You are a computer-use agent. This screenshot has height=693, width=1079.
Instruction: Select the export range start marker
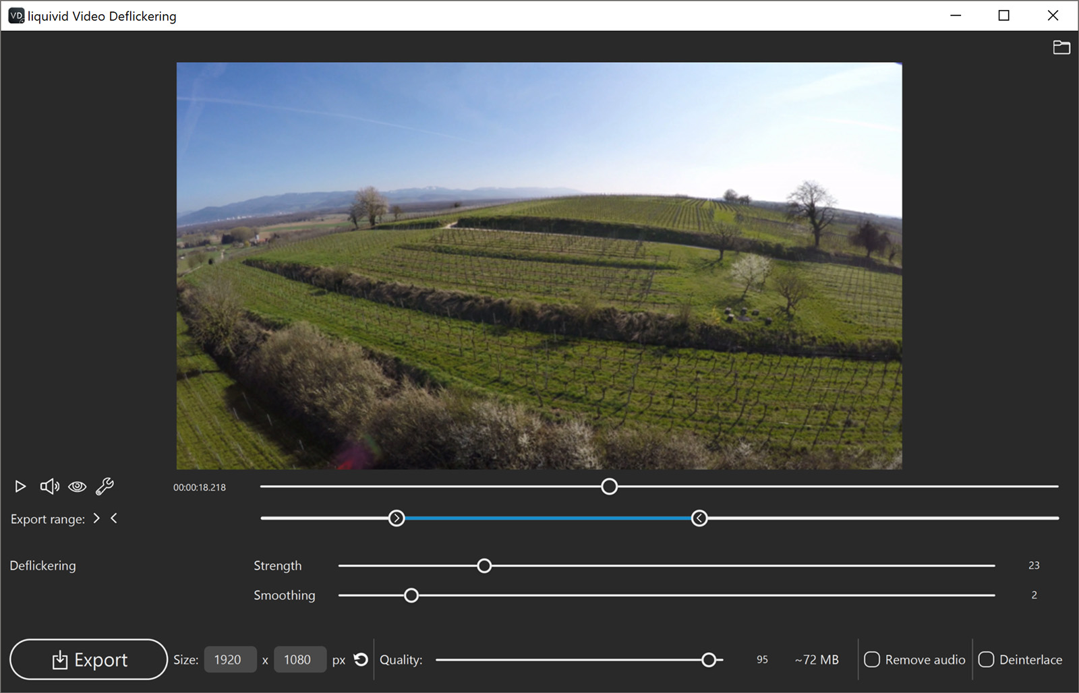pyautogui.click(x=397, y=518)
